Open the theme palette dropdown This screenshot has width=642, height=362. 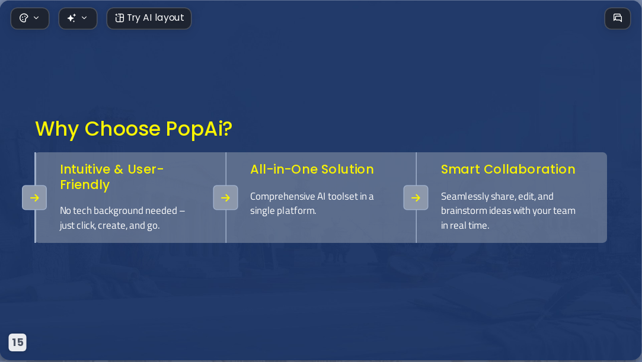[30, 18]
